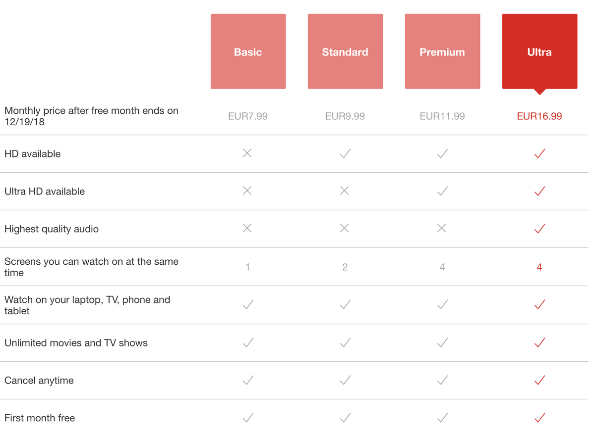Image resolution: width=595 pixels, height=437 pixels.
Task: Click the Basic EUR7.99 price
Action: pyautogui.click(x=248, y=116)
